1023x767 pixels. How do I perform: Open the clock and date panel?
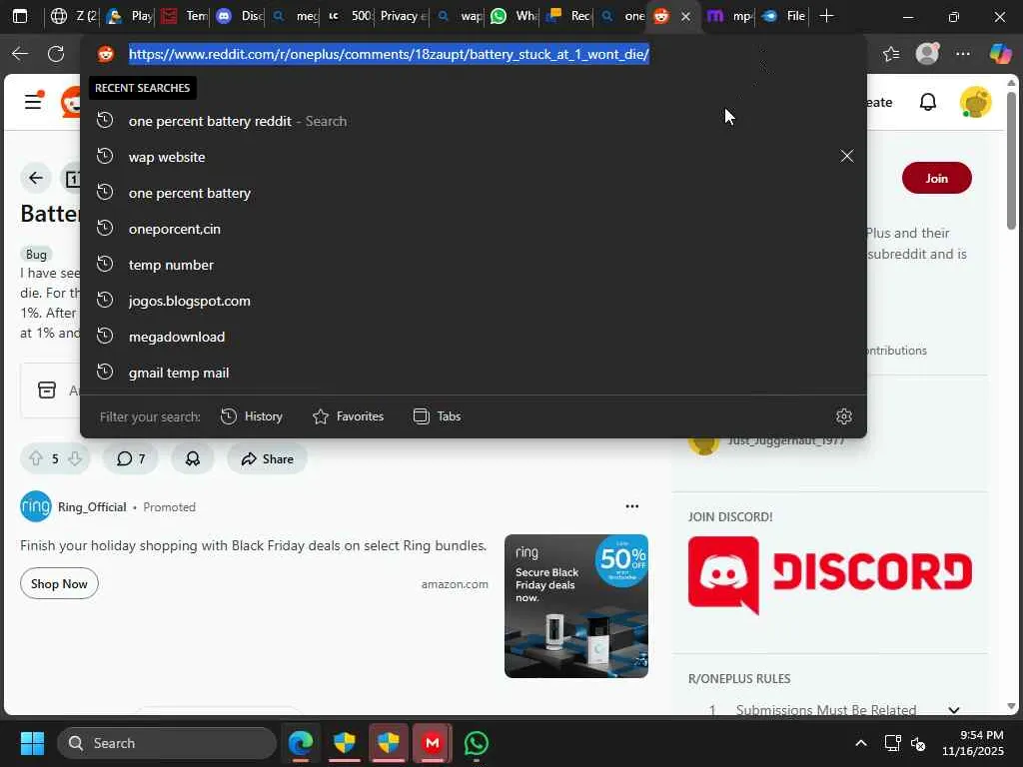pyautogui.click(x=973, y=743)
